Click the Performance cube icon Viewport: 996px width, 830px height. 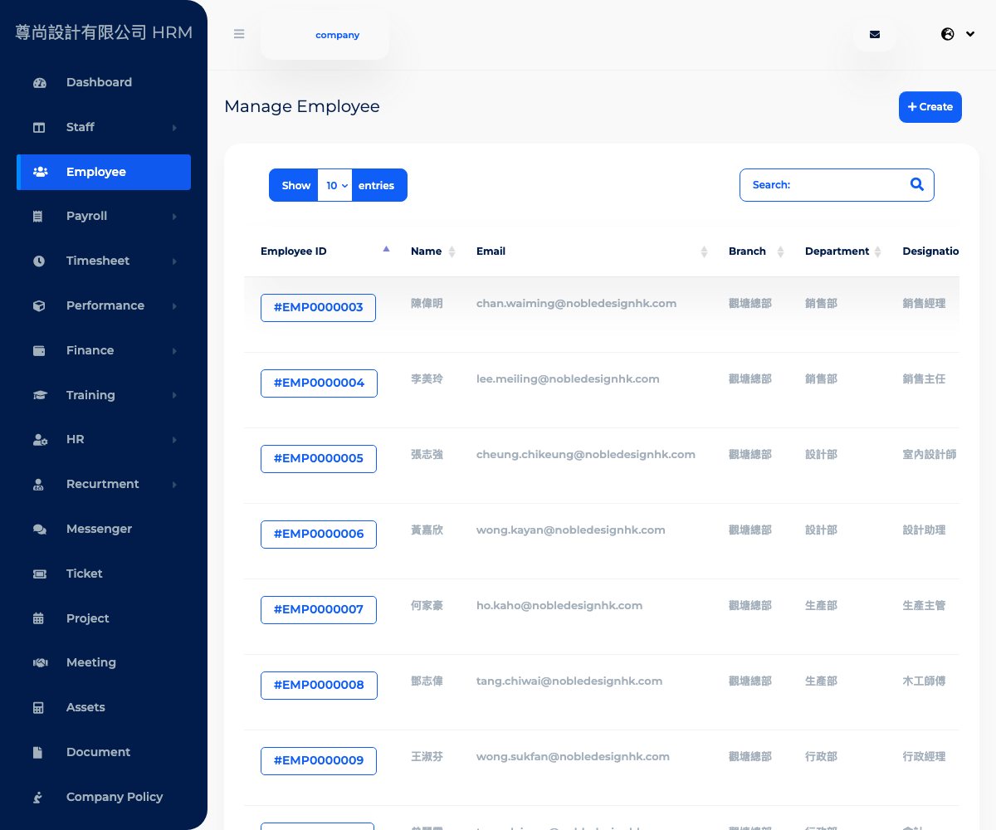pos(39,306)
